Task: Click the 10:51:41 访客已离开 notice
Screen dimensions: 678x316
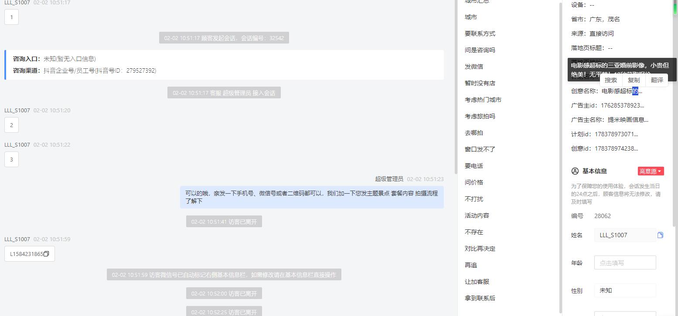Action: pyautogui.click(x=224, y=222)
